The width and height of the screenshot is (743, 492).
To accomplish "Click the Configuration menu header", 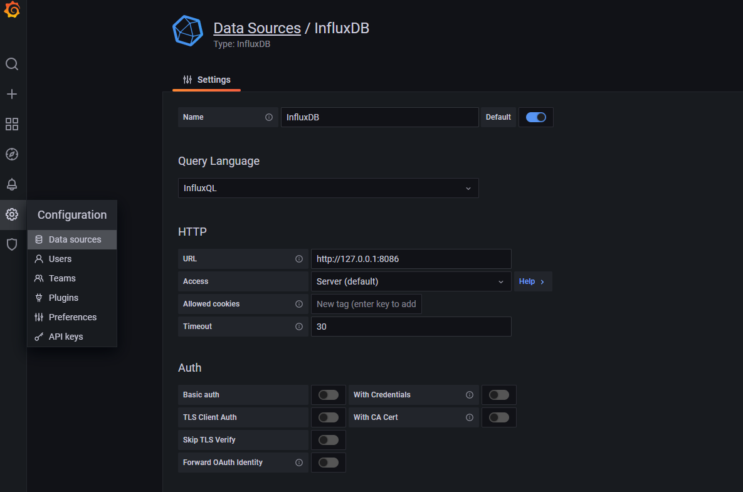I will click(x=72, y=215).
